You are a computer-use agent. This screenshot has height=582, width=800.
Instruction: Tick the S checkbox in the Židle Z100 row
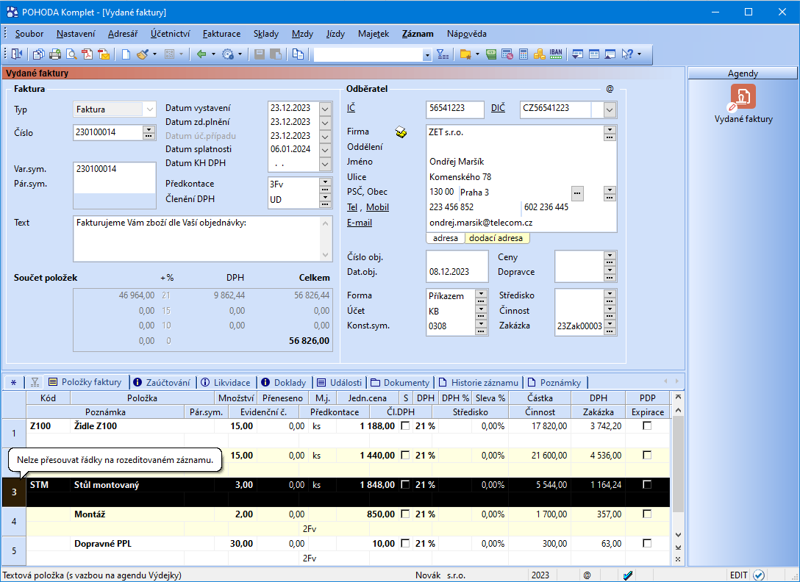click(x=406, y=426)
